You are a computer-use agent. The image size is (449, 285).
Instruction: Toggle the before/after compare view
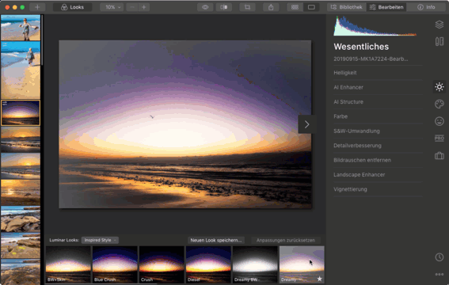[x=224, y=7]
